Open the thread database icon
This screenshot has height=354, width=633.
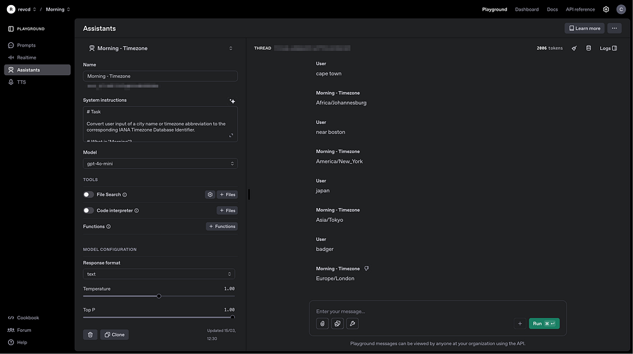[x=588, y=49]
